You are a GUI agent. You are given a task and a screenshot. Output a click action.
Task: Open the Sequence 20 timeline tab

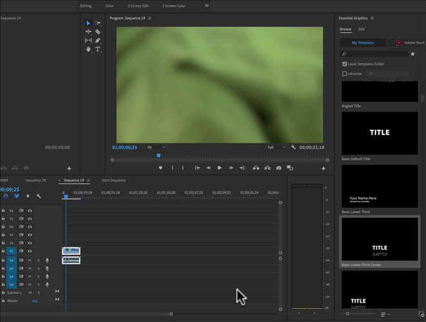[x=36, y=180]
